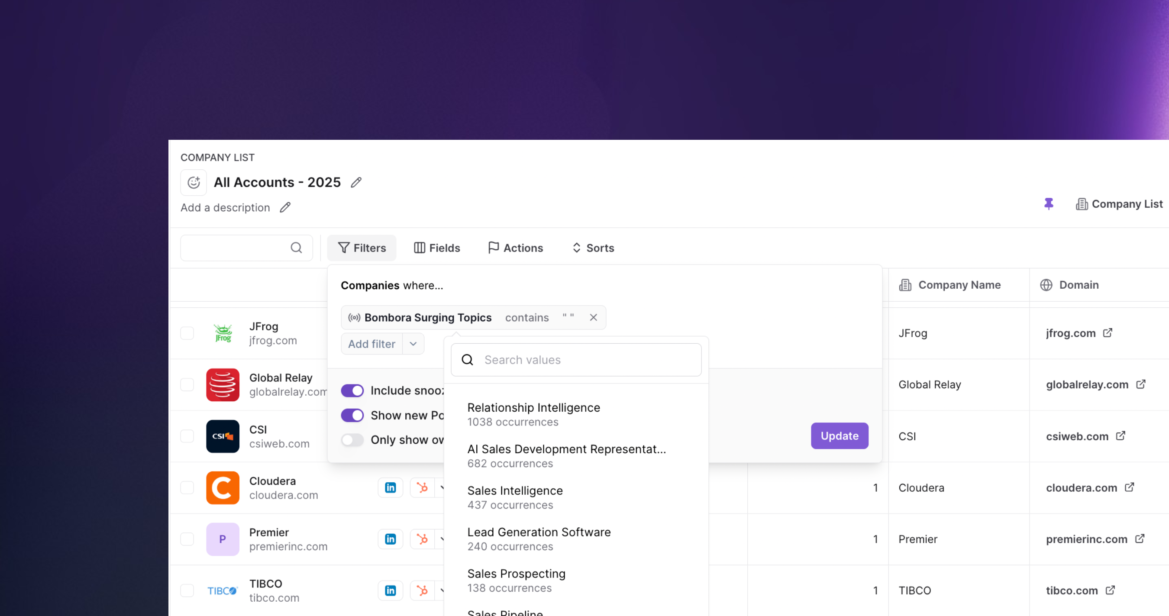Viewport: 1169px width, 616px height.
Task: Turn off the Include snoozed toggle
Action: coord(352,390)
